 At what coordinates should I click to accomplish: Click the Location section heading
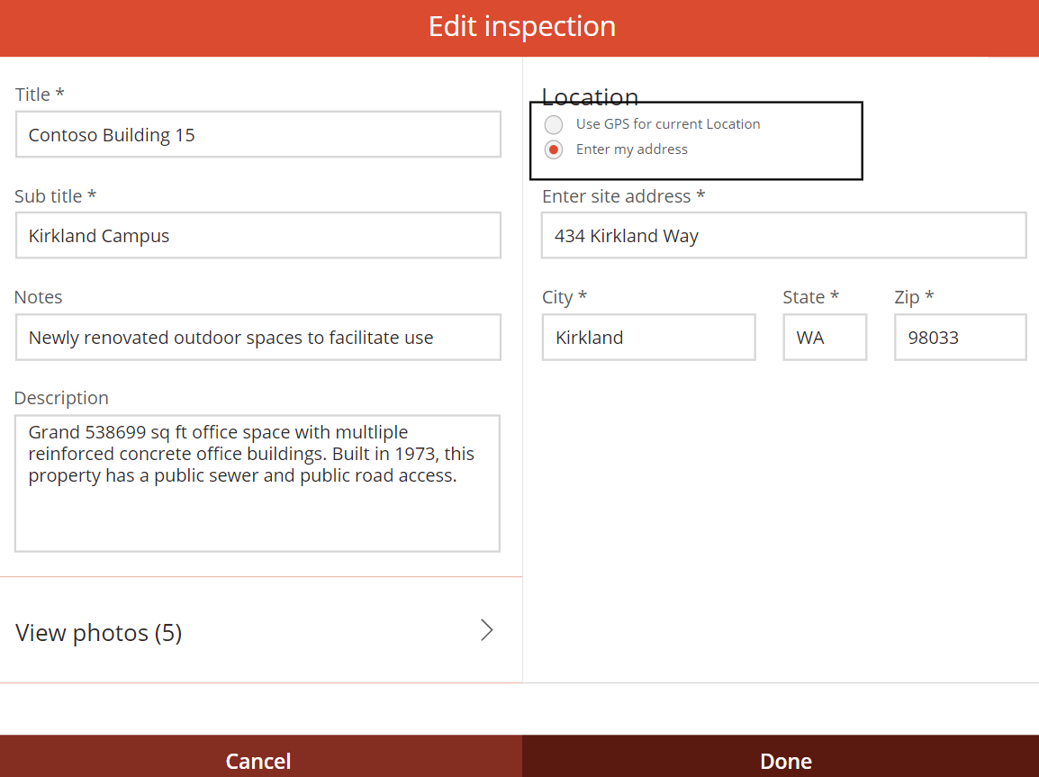click(x=590, y=96)
